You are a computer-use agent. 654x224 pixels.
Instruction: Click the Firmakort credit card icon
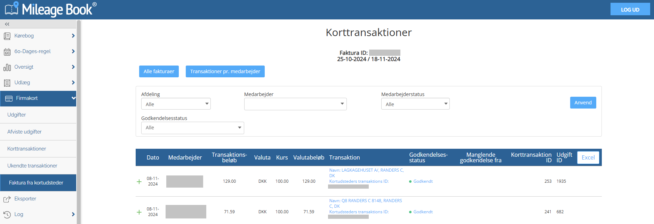coord(9,98)
